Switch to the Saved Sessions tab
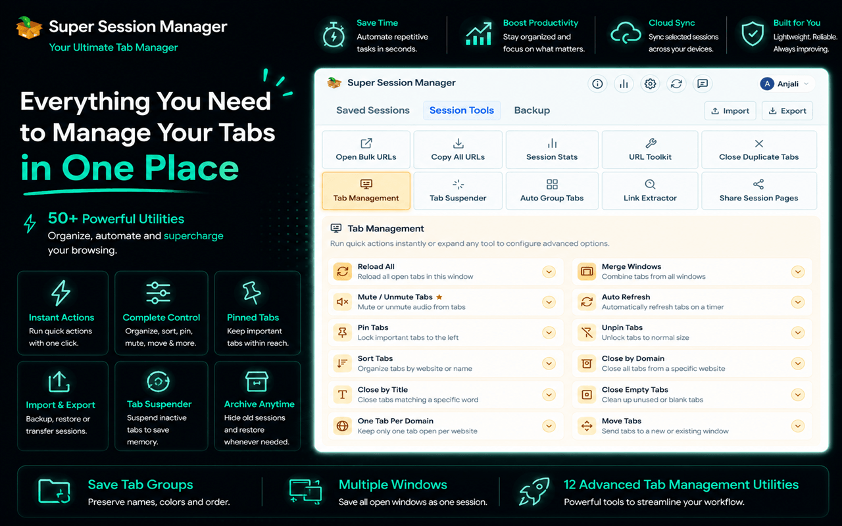Viewport: 842px width, 526px height. [373, 110]
